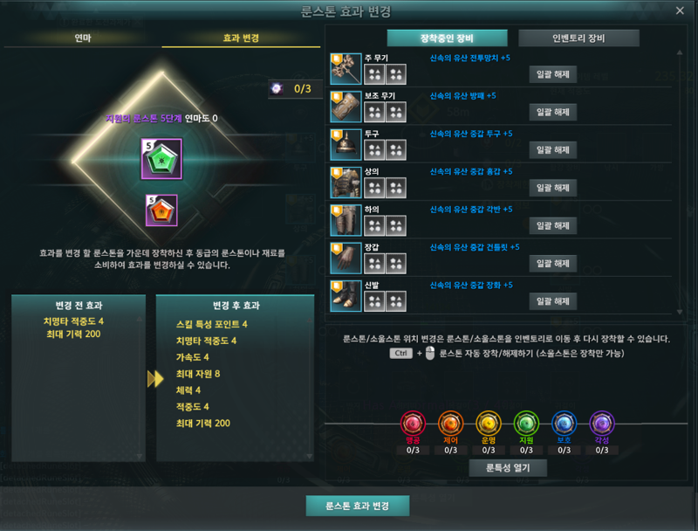
Task: Click 일괄 해제 for the 신발 row
Action: point(553,301)
